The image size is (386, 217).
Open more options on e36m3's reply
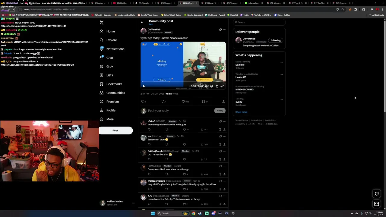coord(224,121)
